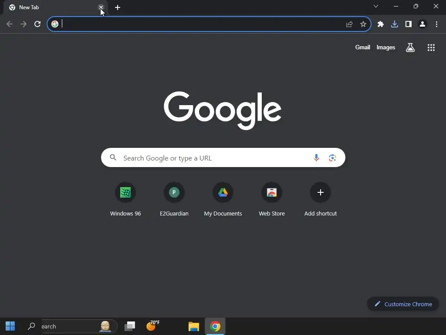Viewport: 446px width, 335px height.
Task: Reload the current page
Action: [x=37, y=24]
